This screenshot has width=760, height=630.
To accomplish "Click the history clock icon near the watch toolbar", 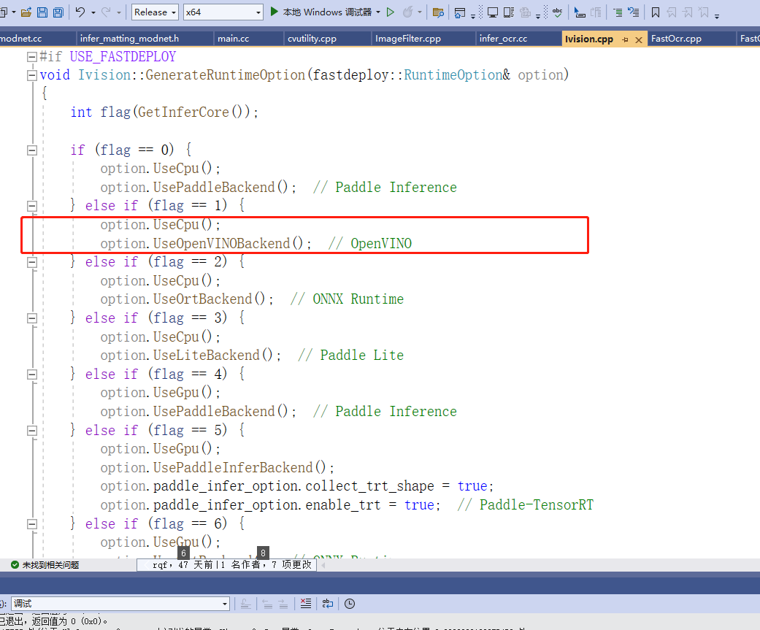I will 349,604.
